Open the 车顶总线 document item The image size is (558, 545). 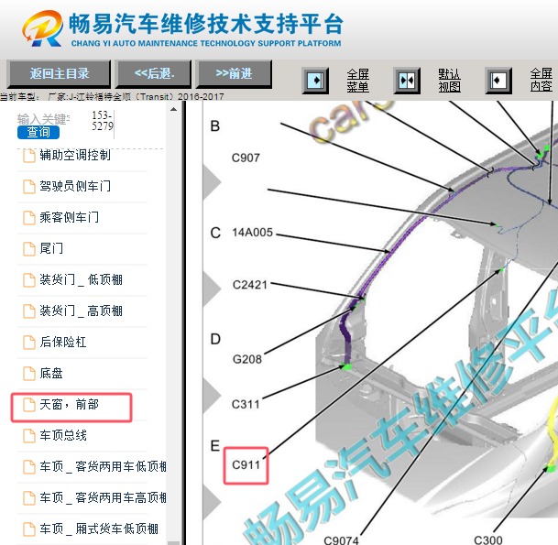point(63,435)
